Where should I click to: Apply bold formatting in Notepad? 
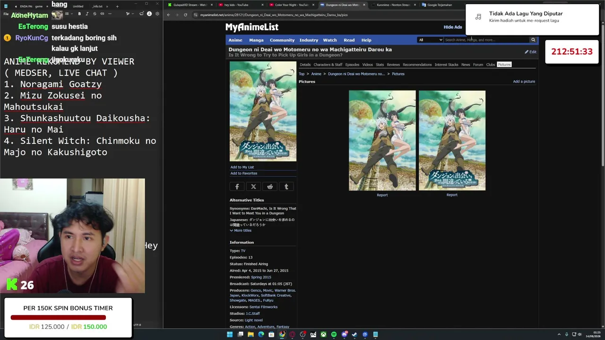[x=79, y=14]
